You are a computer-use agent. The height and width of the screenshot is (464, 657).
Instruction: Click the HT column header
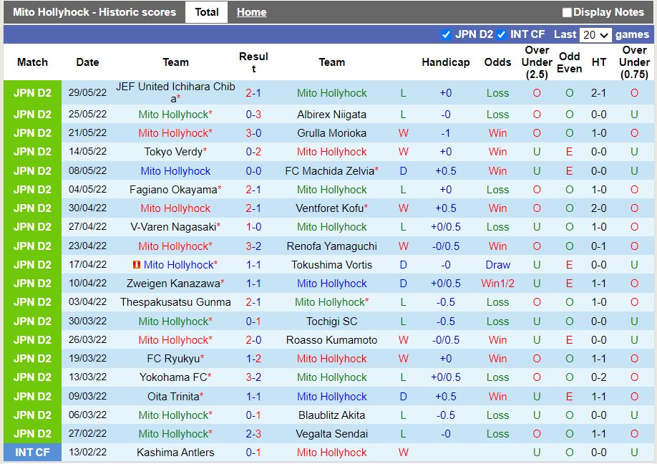point(599,62)
